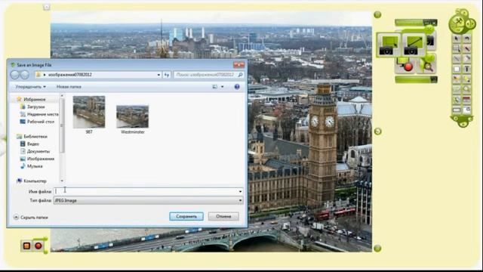The height and width of the screenshot is (272, 483).
Task: Expand the view options dropdown arrow
Action: click(x=223, y=87)
